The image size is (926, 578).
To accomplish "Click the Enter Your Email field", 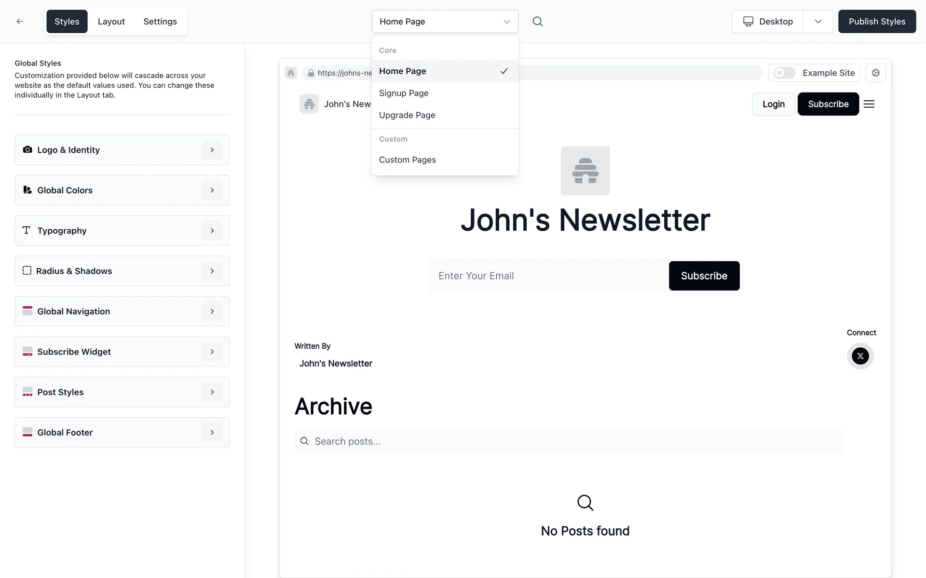I will point(548,276).
